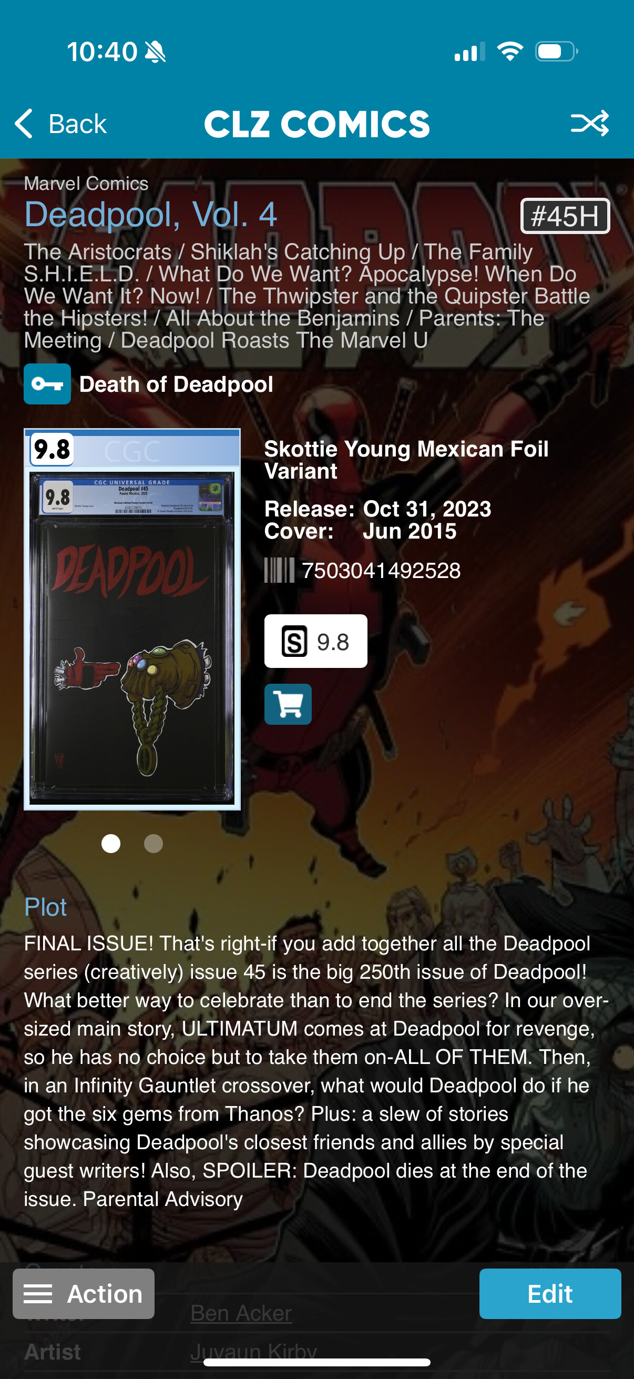This screenshot has height=1379, width=634.
Task: Tap the Plot section heading
Action: 46,907
